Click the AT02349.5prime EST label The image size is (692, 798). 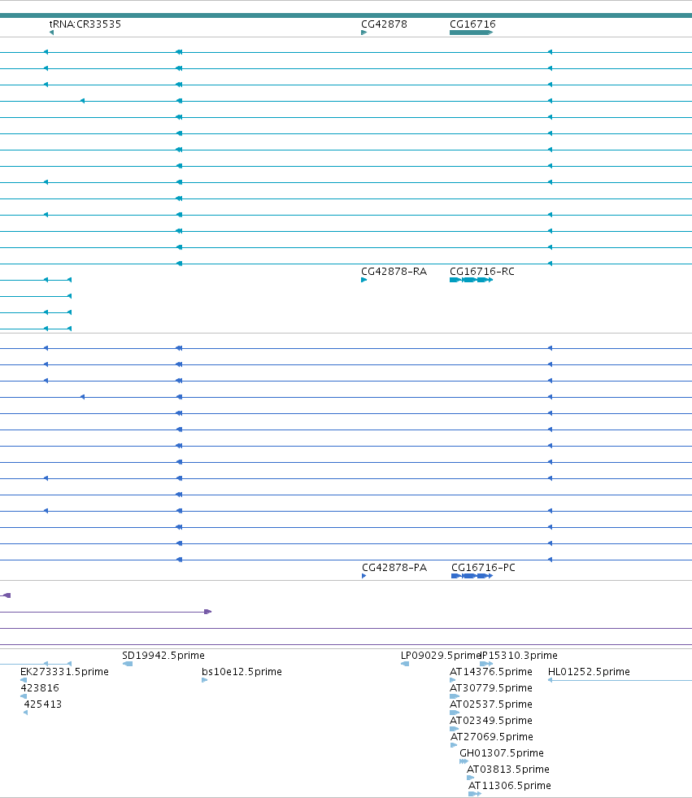tap(491, 720)
